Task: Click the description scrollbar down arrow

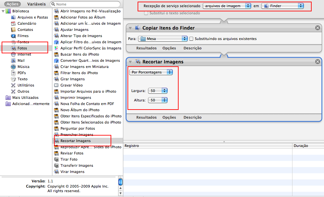Action: pyautogui.click(x=120, y=193)
